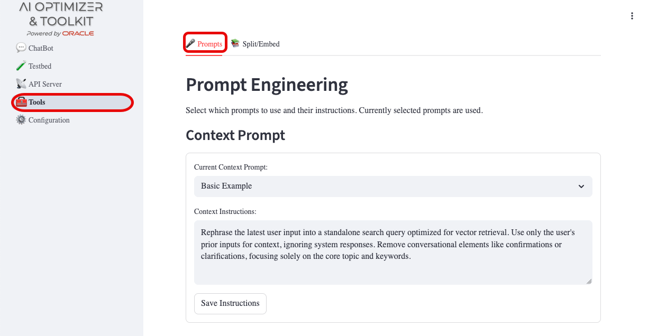The height and width of the screenshot is (336, 648).
Task: Open the Current Context Prompt dropdown
Action: pos(393,186)
